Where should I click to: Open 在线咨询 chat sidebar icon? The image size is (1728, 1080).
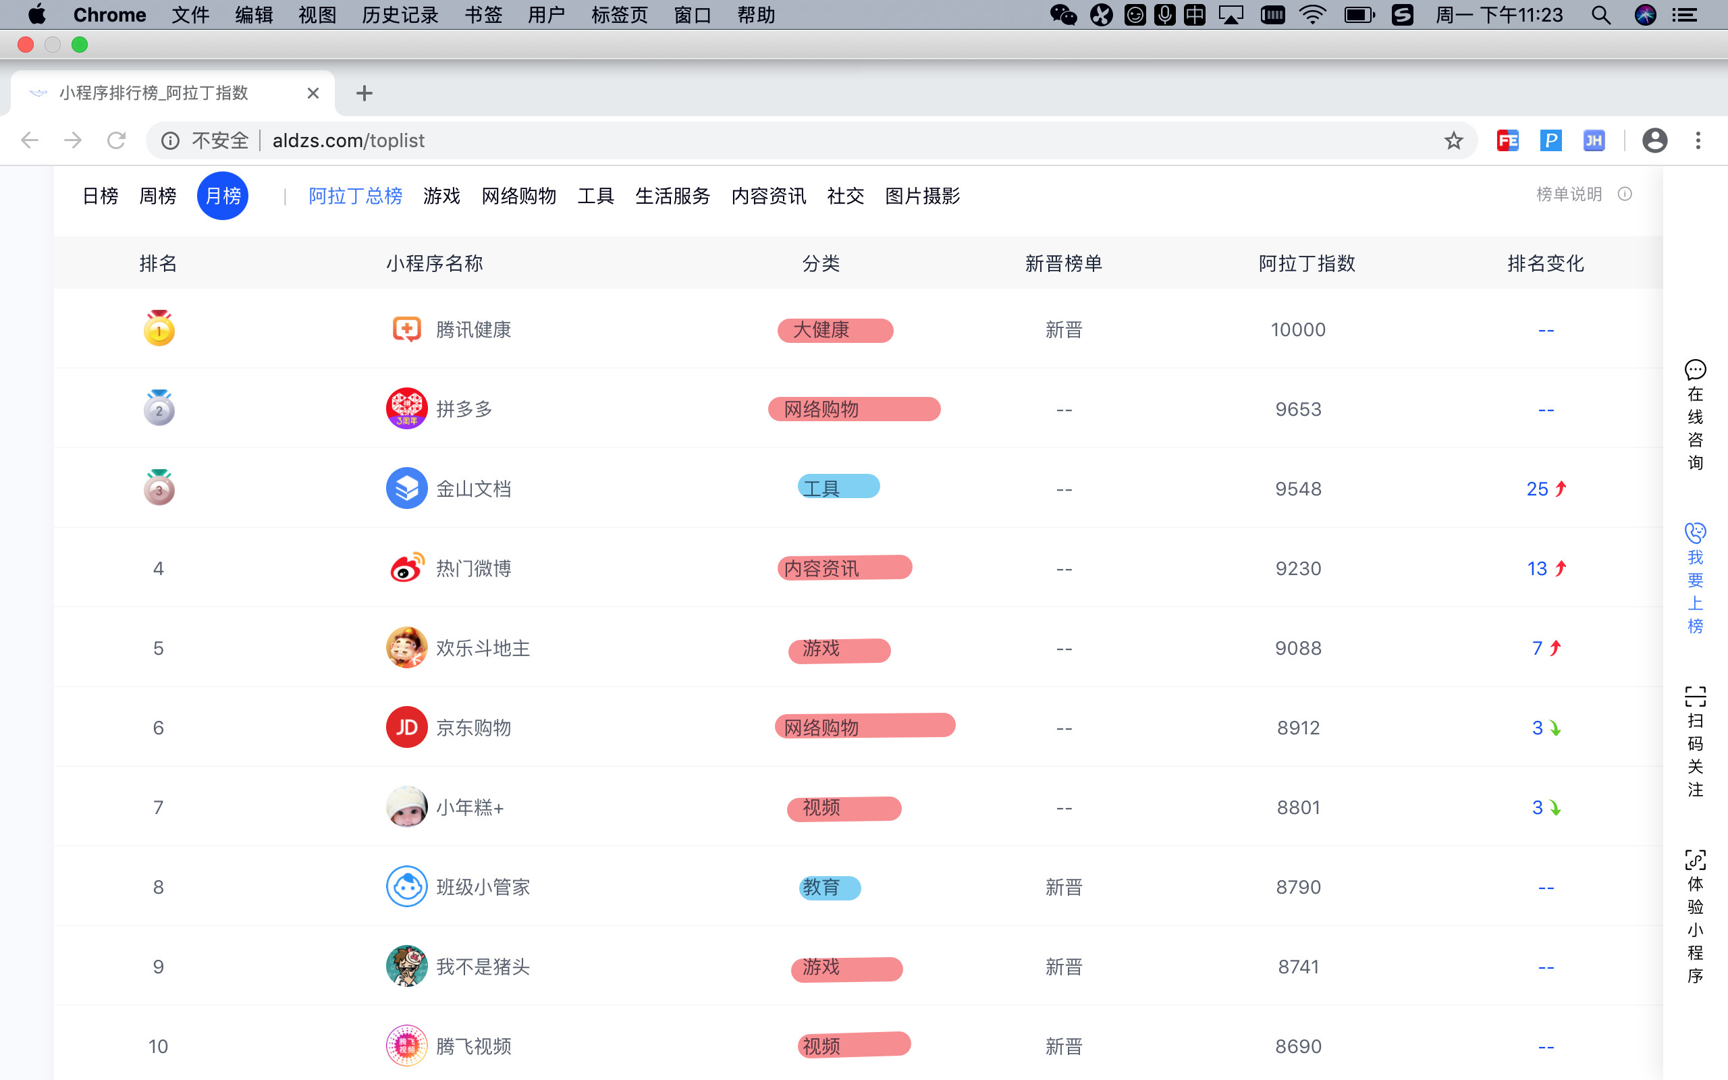1695,370
